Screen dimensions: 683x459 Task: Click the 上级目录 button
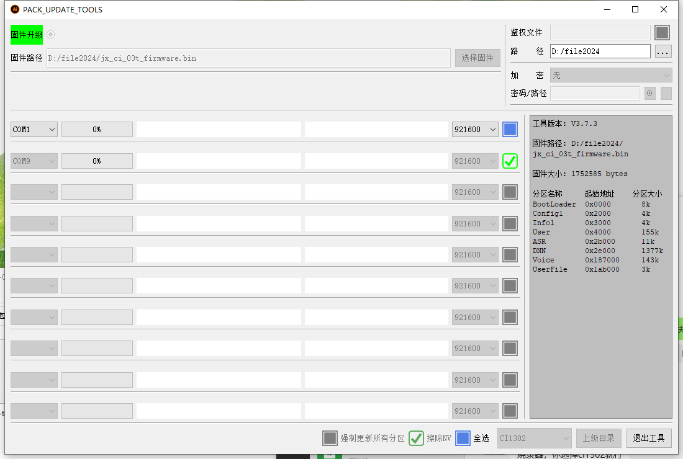599,438
